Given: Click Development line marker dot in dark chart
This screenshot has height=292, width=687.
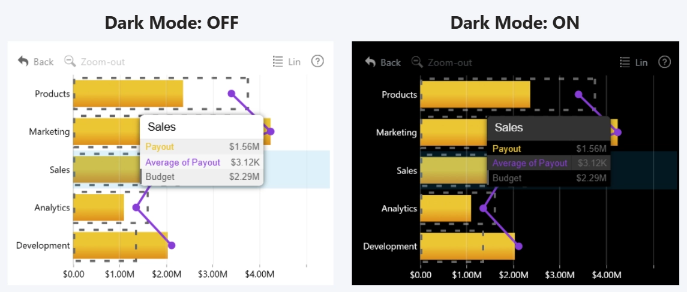Looking at the screenshot, I should [519, 246].
